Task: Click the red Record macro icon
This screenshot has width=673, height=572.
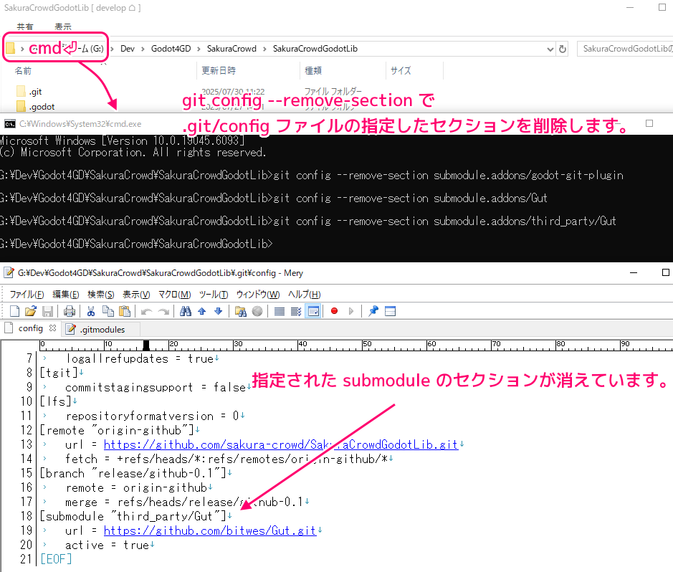Action: 334,311
